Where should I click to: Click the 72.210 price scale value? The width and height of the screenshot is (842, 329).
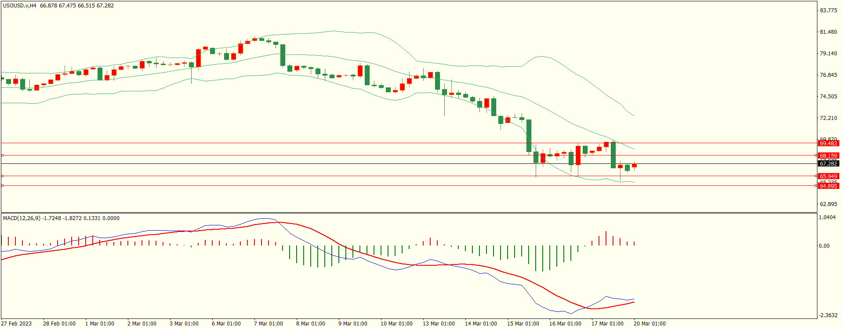click(828, 118)
